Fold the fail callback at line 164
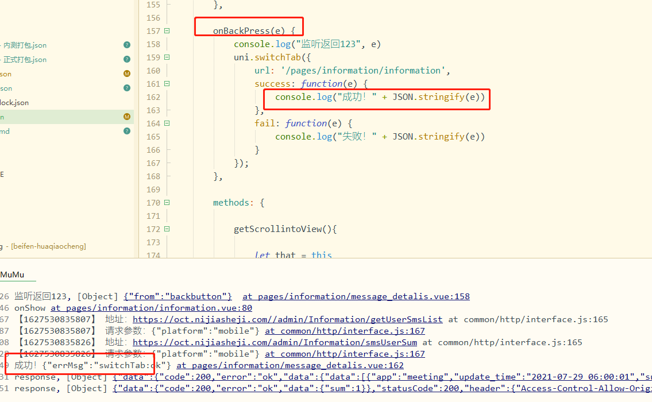652x402 pixels. pyautogui.click(x=167, y=123)
